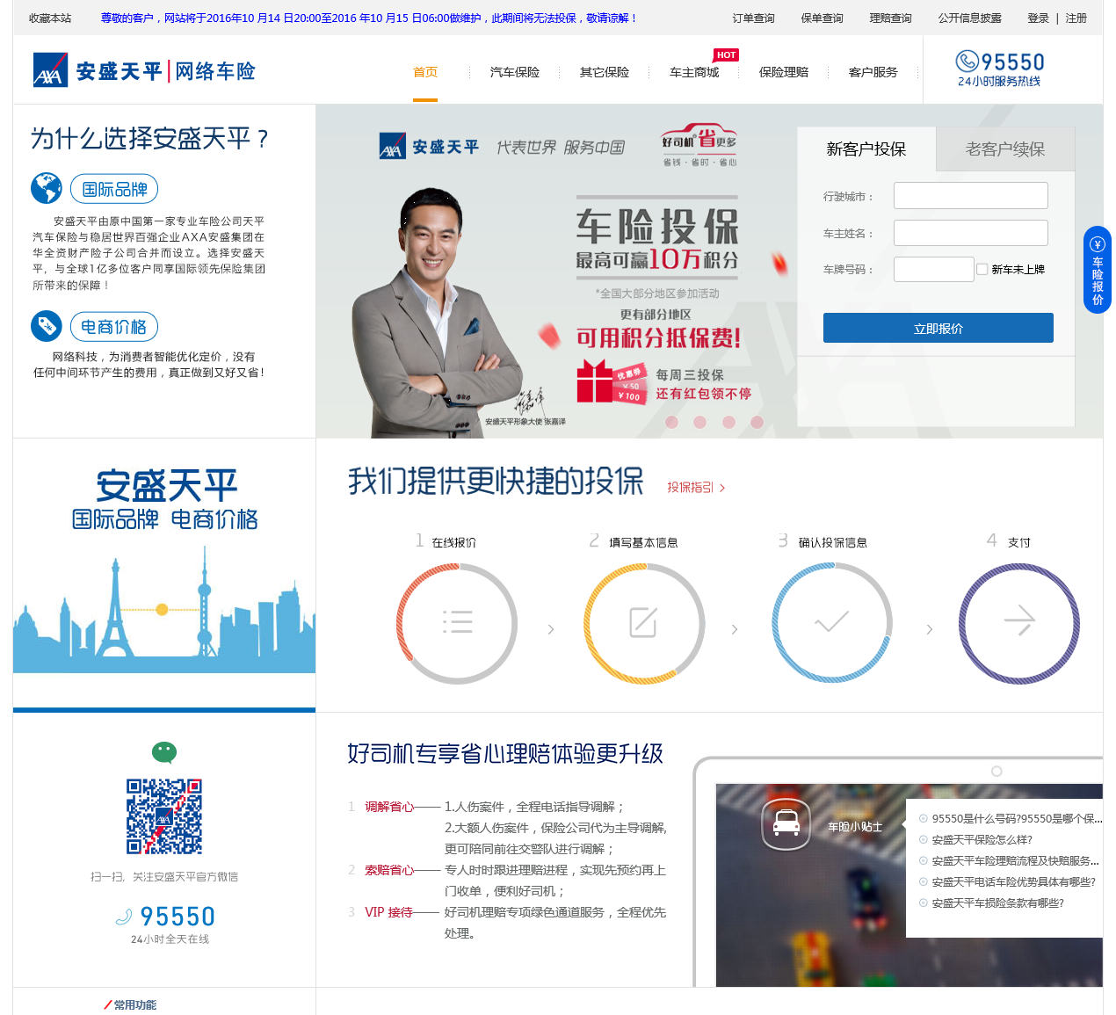Click the 注册 link
This screenshot has width=1116, height=1015.
(x=1076, y=18)
